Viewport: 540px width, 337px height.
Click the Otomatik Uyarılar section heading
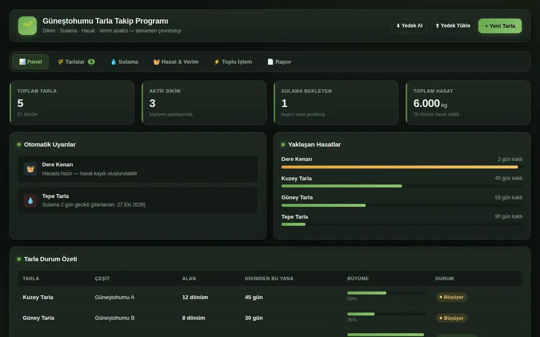50,145
